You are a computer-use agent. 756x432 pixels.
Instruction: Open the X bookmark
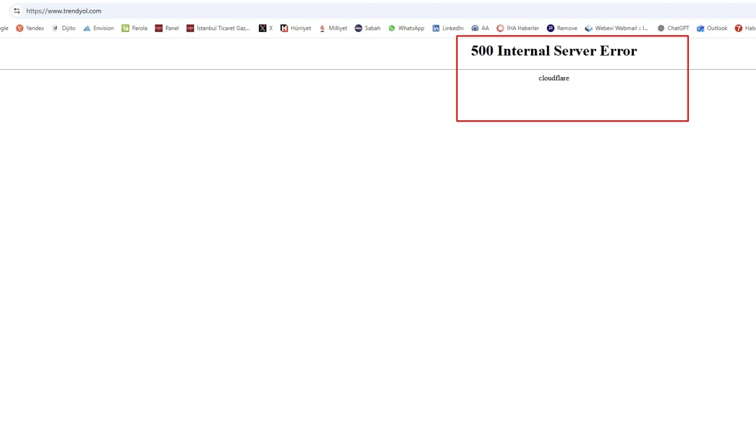266,28
